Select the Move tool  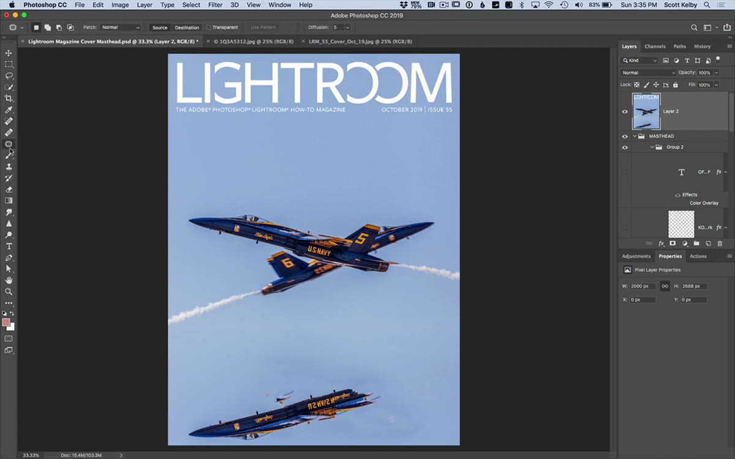tap(9, 53)
